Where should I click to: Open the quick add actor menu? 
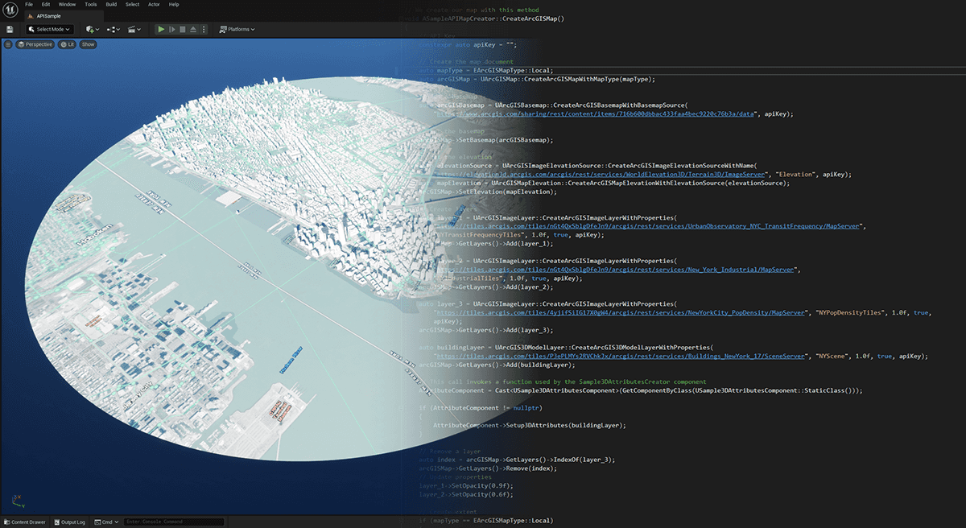pos(89,28)
